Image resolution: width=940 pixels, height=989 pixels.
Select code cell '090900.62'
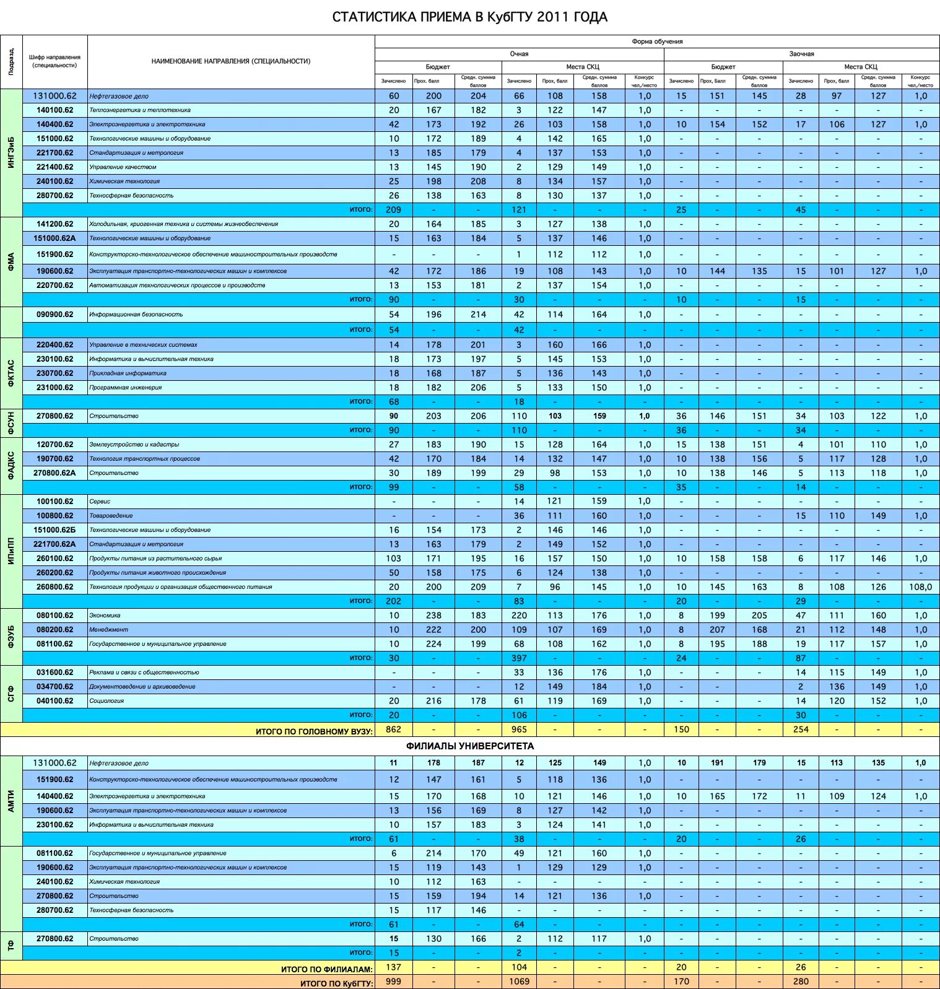point(54,315)
